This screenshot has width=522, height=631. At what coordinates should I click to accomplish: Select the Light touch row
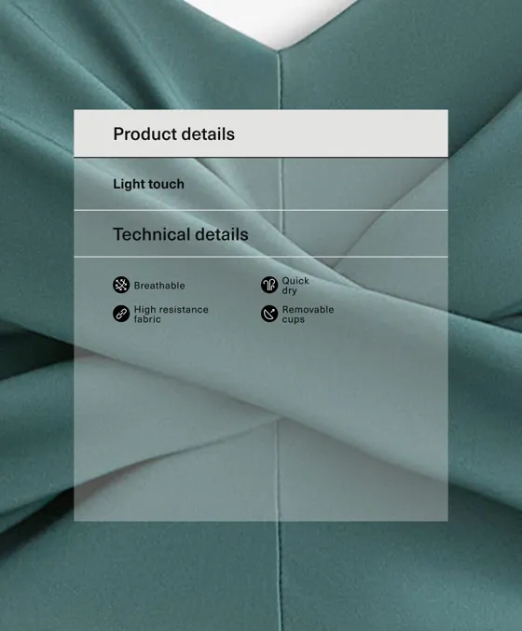click(x=261, y=184)
